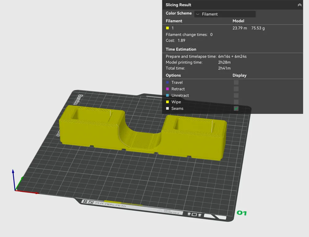Click the yellow filament 1 color swatch
309x237 pixels.
pos(167,28)
